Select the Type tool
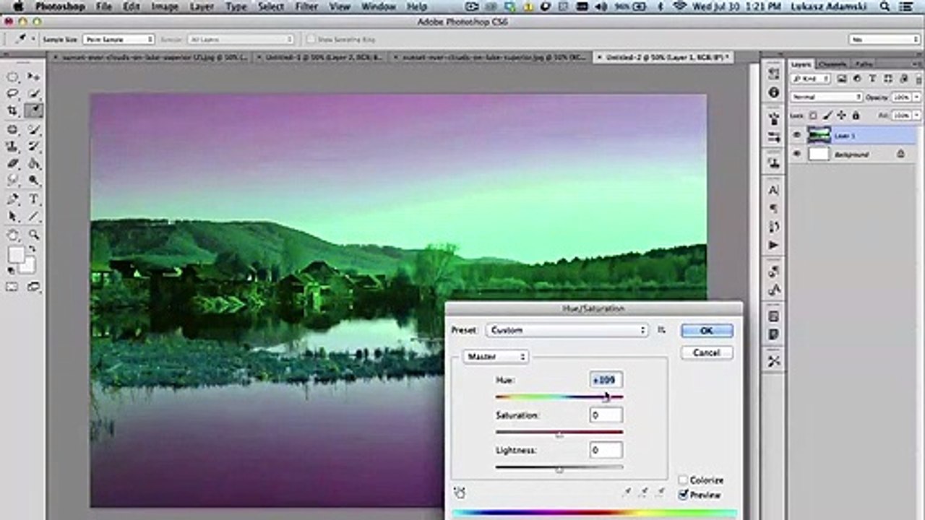Viewport: 925px width, 520px height. click(34, 199)
